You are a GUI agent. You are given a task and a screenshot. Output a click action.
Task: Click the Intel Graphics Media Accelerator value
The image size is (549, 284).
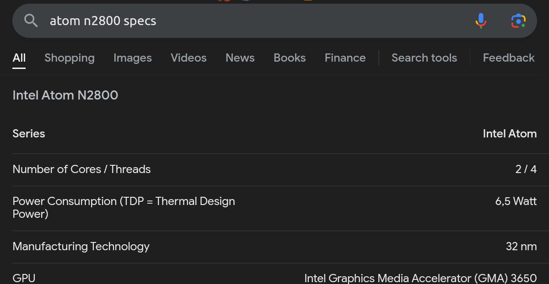[420, 278]
